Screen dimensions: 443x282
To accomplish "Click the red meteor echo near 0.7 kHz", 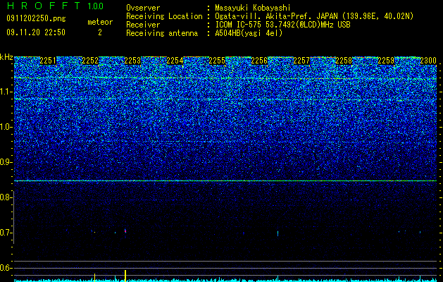I will click(125, 231).
